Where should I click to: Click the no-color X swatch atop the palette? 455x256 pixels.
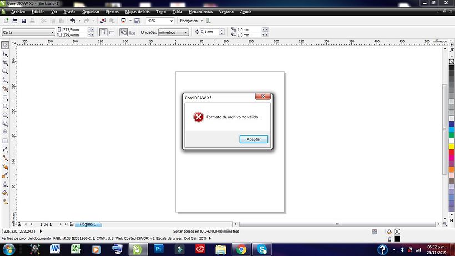(x=452, y=62)
